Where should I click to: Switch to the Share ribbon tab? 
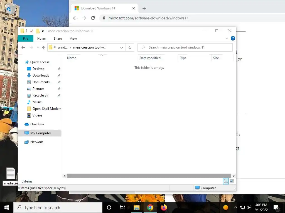point(58,38)
